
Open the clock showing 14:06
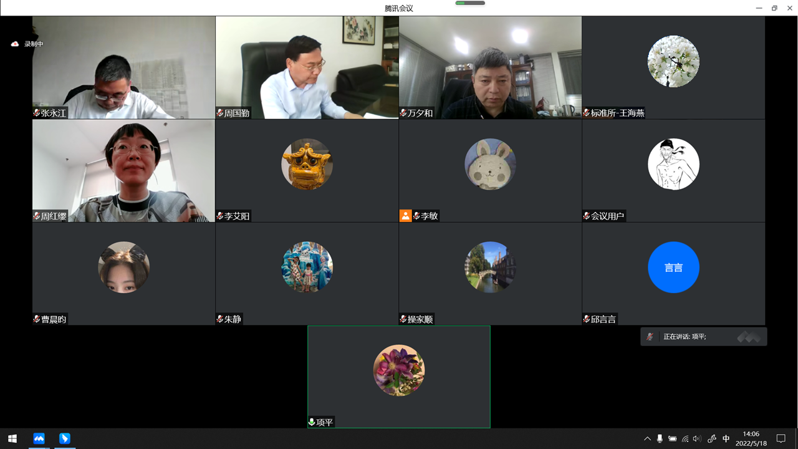click(751, 438)
